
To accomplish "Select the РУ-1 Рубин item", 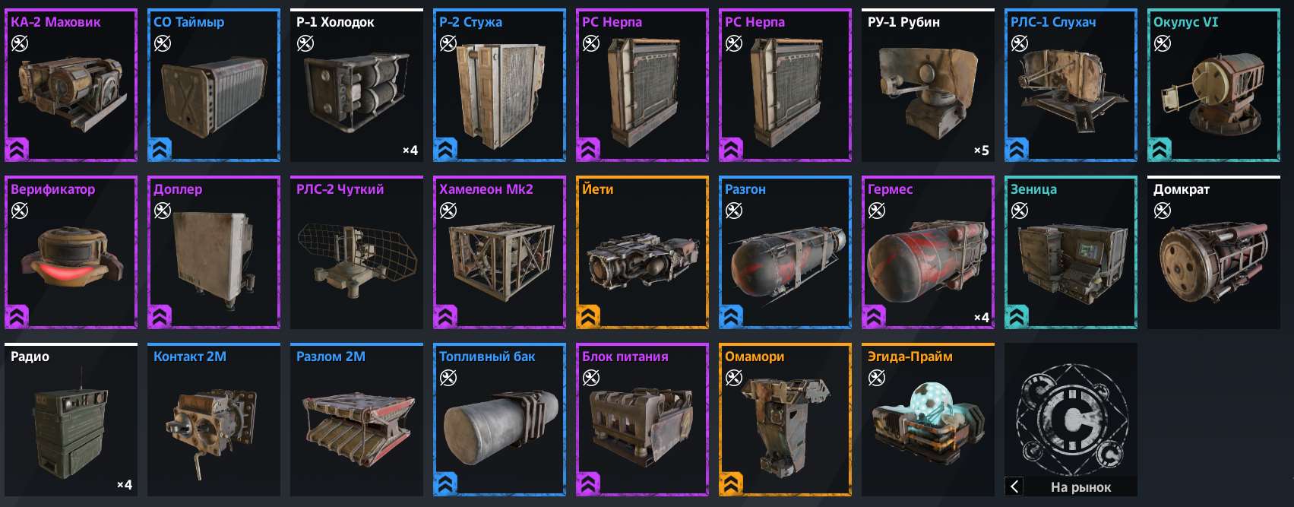I will pyautogui.click(x=928, y=85).
